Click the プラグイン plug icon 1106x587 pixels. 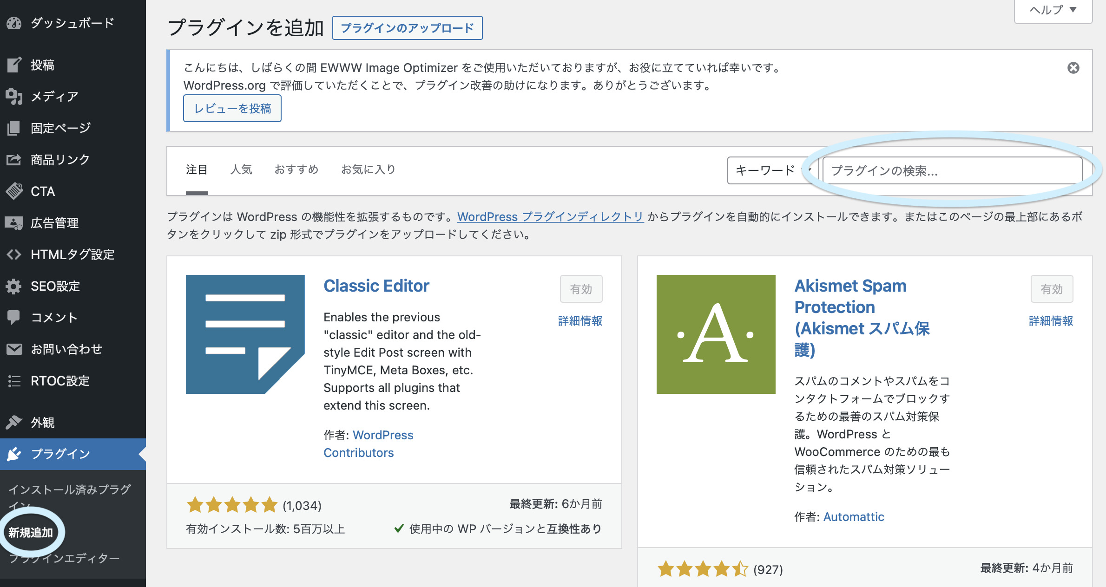coord(14,454)
